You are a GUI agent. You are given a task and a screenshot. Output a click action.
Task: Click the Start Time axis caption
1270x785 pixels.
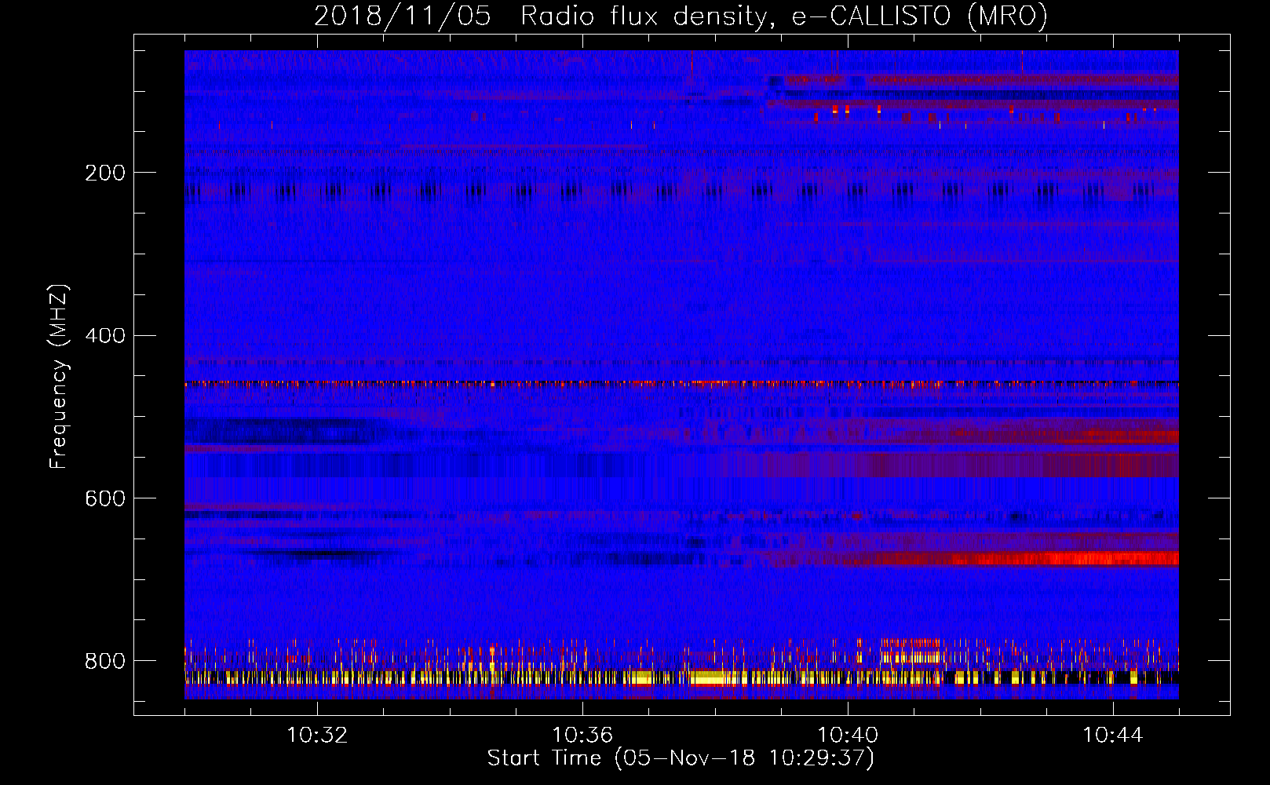pyautogui.click(x=681, y=758)
